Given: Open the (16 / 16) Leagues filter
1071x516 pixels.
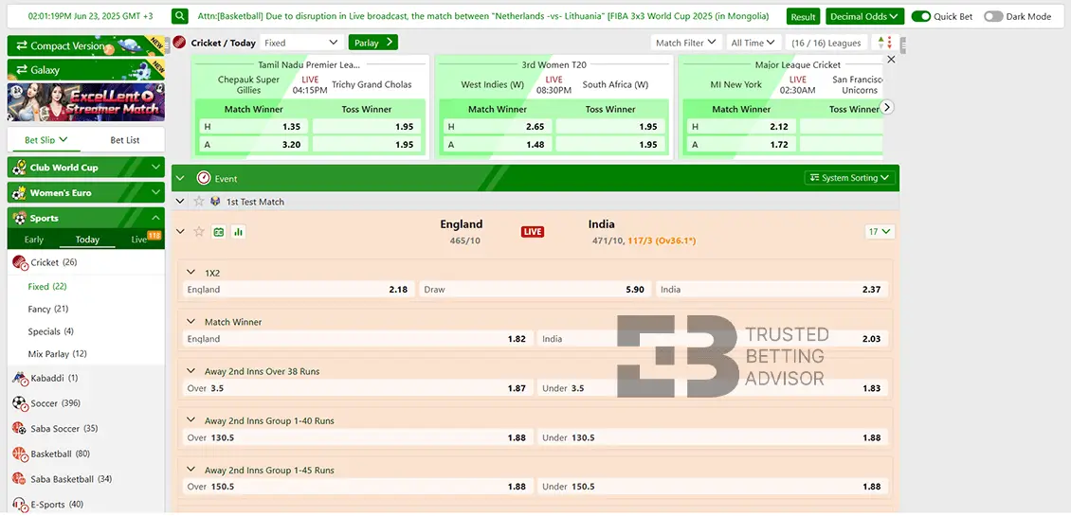Looking at the screenshot, I should 826,43.
